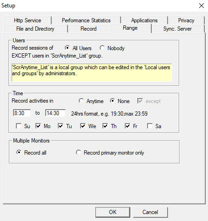Open the Performance Statistics tab
The height and width of the screenshot is (221, 208).
(x=86, y=20)
